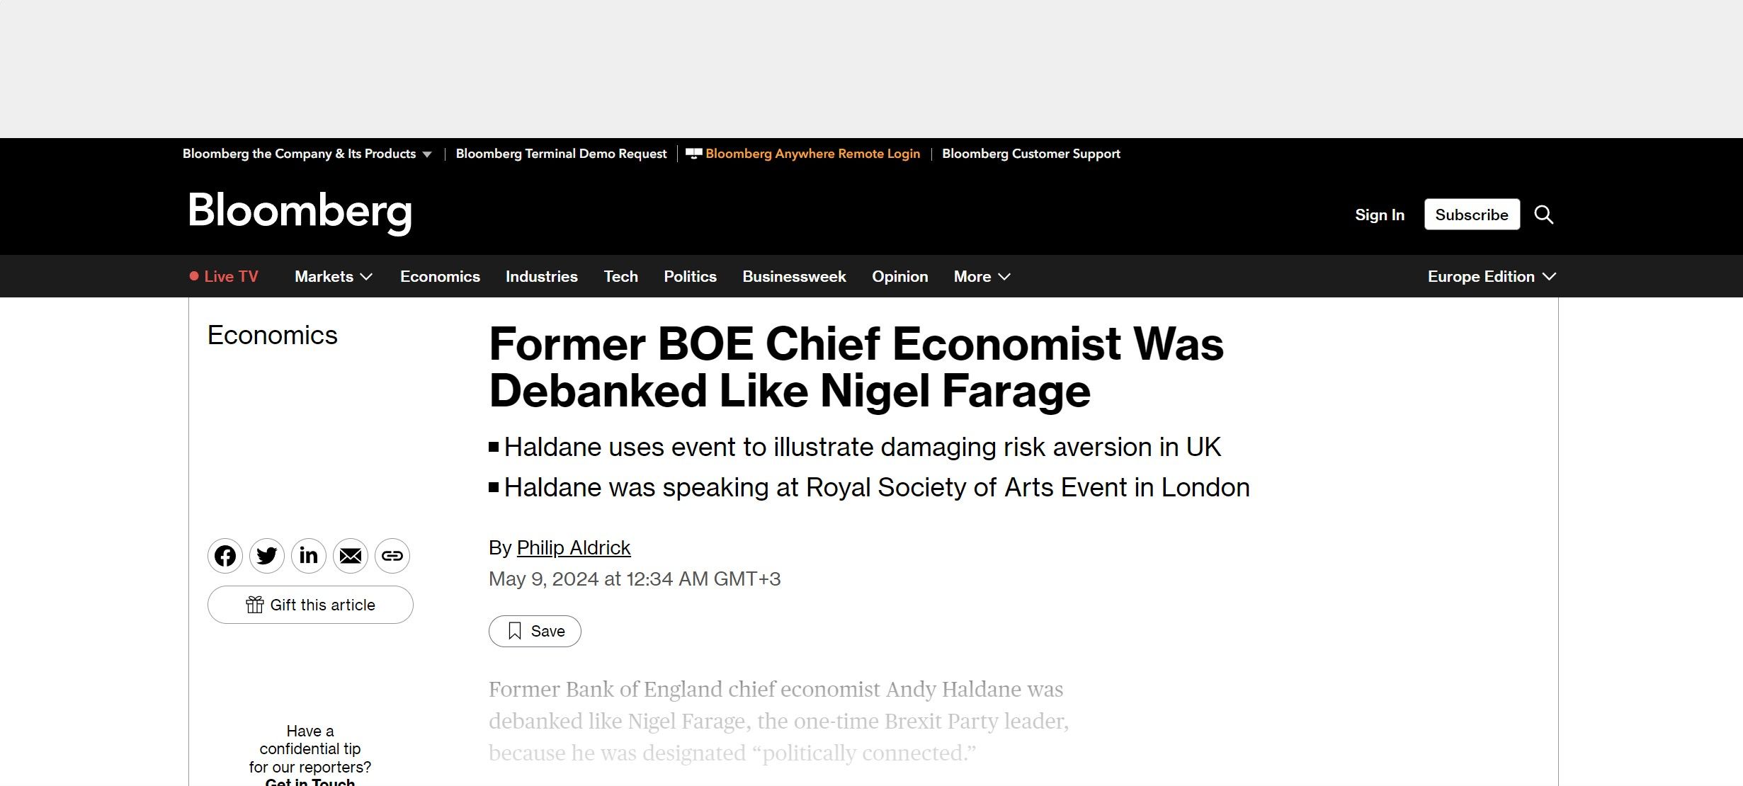The image size is (1743, 786).
Task: Share article on LinkedIn
Action: pyautogui.click(x=309, y=556)
